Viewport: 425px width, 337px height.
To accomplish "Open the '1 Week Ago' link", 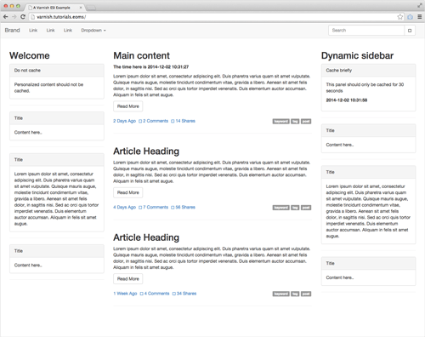I will tap(125, 294).
